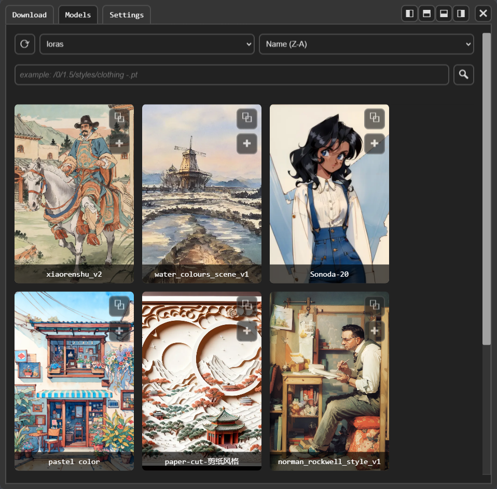
Task: Click the magnifying glass search button
Action: tap(463, 75)
